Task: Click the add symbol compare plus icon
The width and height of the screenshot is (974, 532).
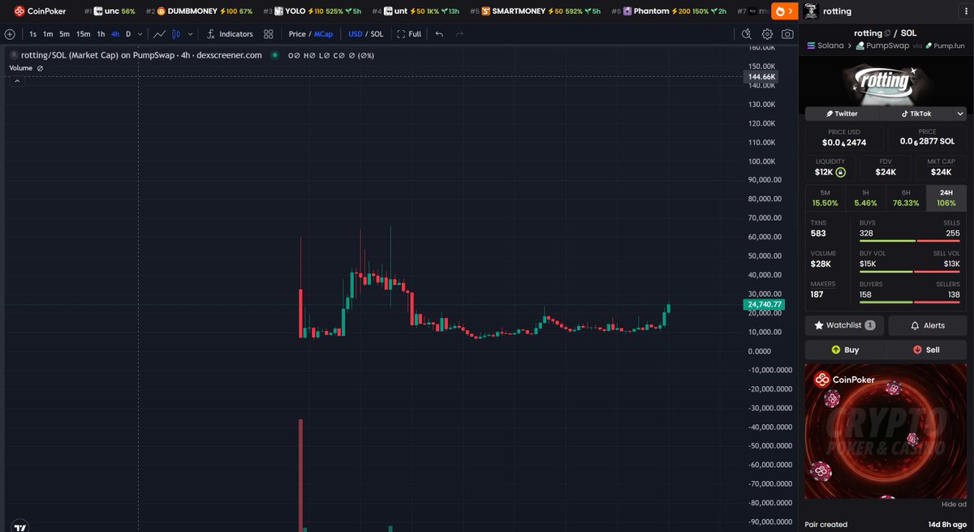Action: [x=9, y=34]
